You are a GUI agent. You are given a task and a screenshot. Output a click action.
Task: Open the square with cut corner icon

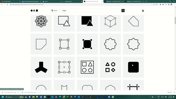pos(41,44)
